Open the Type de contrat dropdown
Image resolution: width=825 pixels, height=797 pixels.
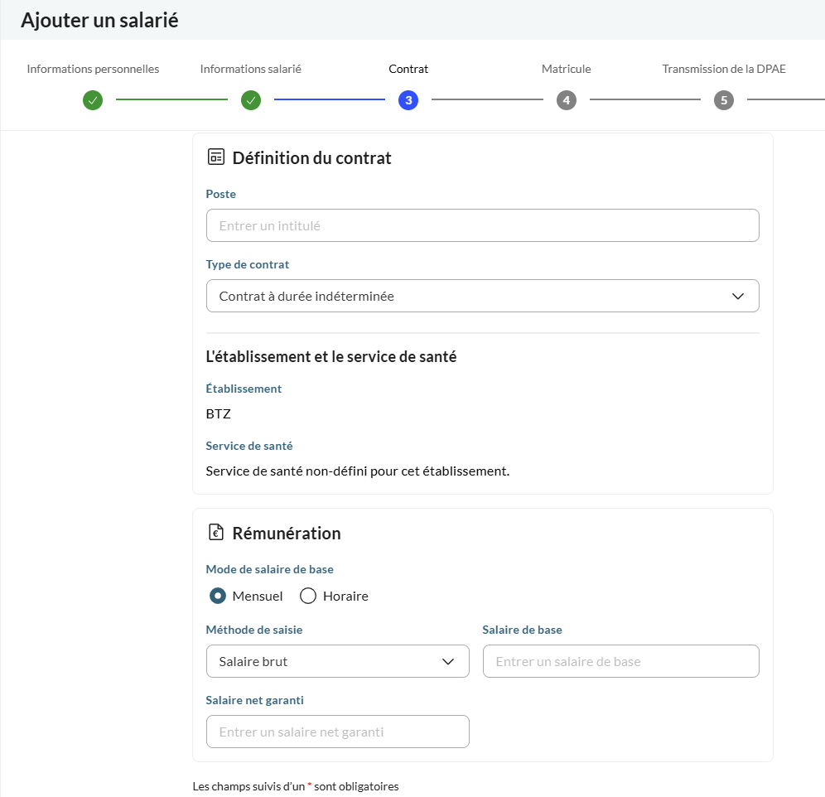click(482, 296)
